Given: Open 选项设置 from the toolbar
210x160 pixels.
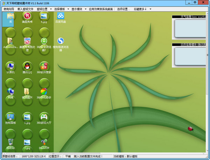Looking at the screenshot, I should click(122, 9).
